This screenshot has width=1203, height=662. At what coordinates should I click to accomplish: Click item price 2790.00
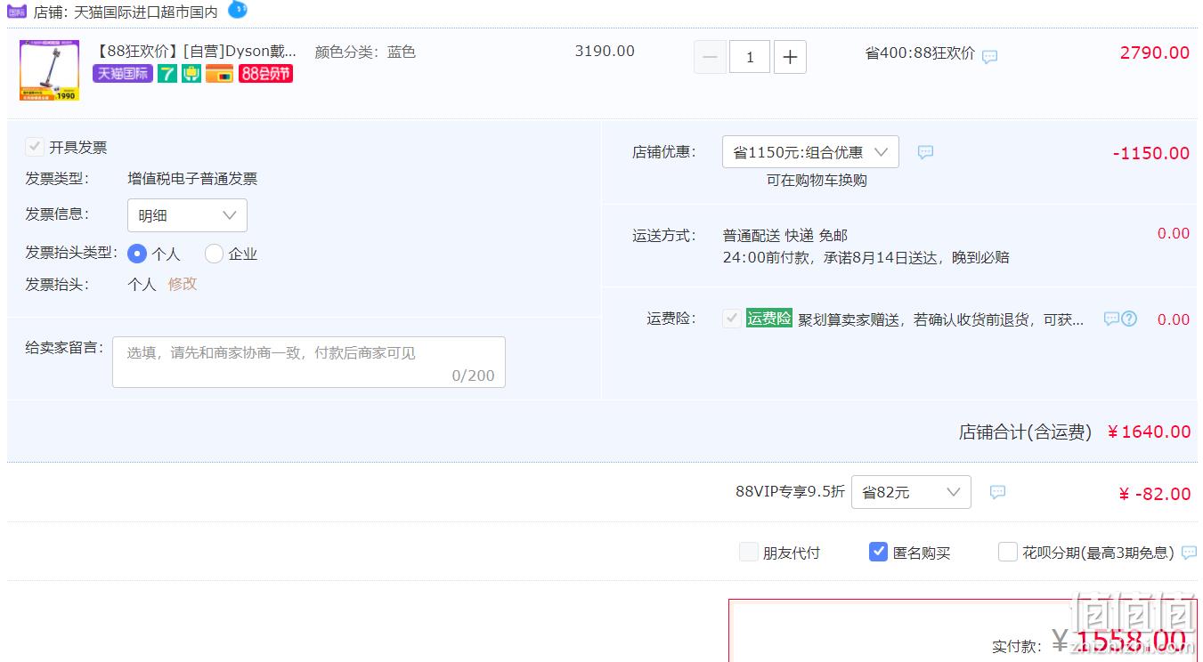click(x=1155, y=52)
